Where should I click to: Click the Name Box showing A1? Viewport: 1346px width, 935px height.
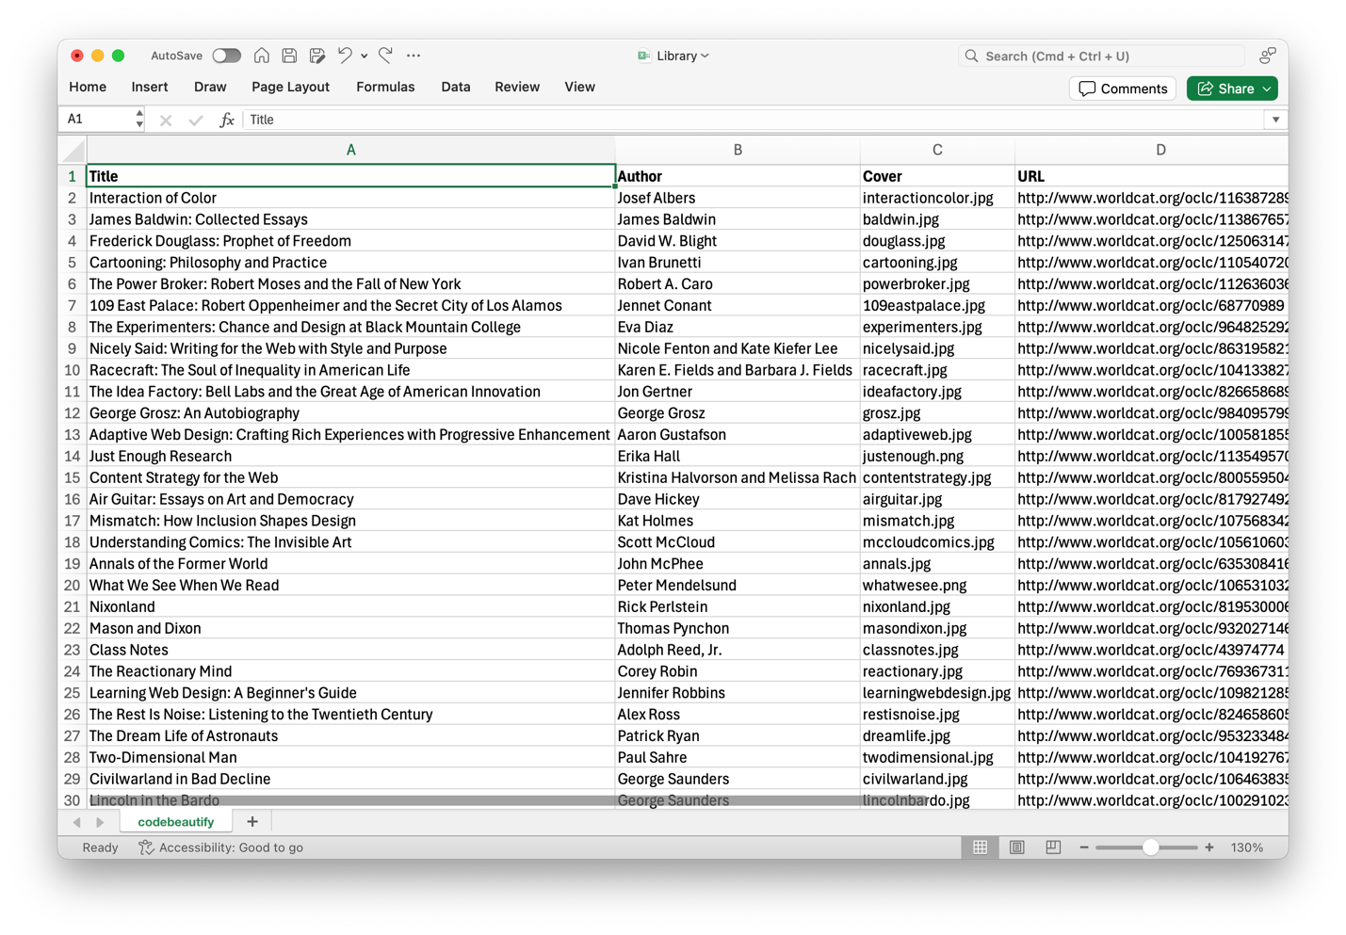[98, 120]
